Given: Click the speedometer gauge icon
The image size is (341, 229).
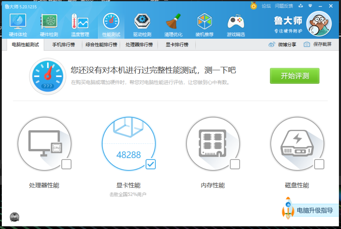Looking at the screenshot, I should point(48,76).
